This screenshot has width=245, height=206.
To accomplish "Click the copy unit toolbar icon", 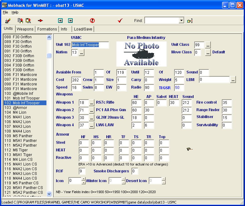I will (20, 21).
